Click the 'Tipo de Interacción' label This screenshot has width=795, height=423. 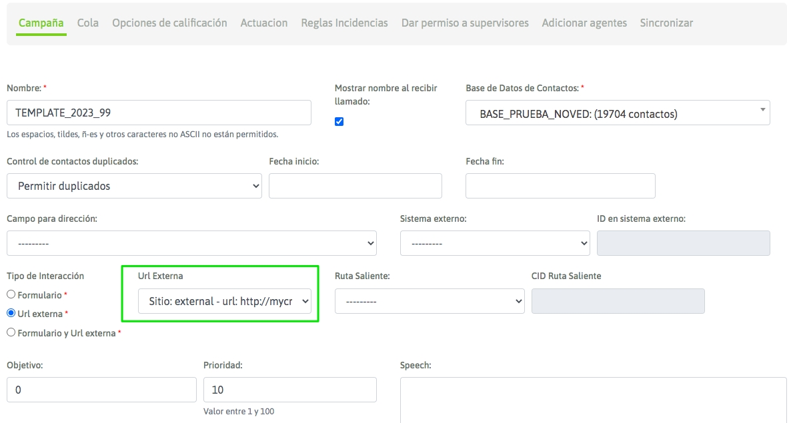45,276
